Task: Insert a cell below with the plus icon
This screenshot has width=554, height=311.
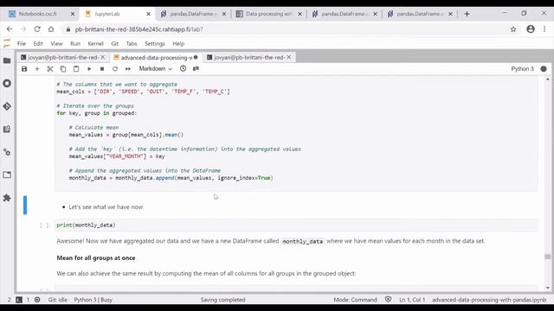Action: [x=37, y=69]
